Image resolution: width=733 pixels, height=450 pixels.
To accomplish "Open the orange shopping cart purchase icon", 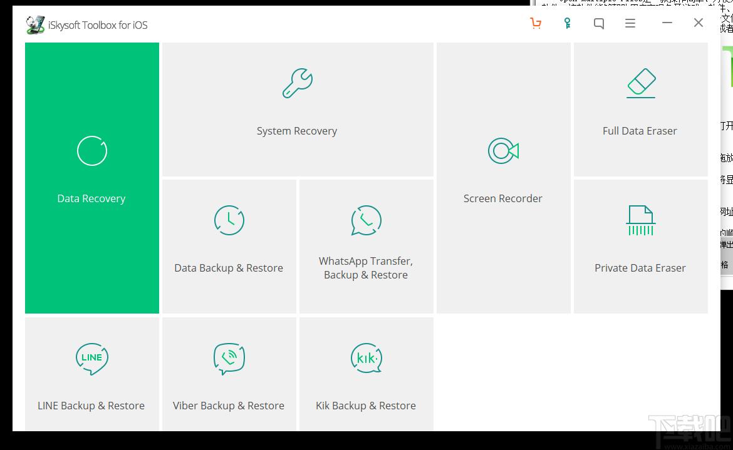I will [x=536, y=23].
